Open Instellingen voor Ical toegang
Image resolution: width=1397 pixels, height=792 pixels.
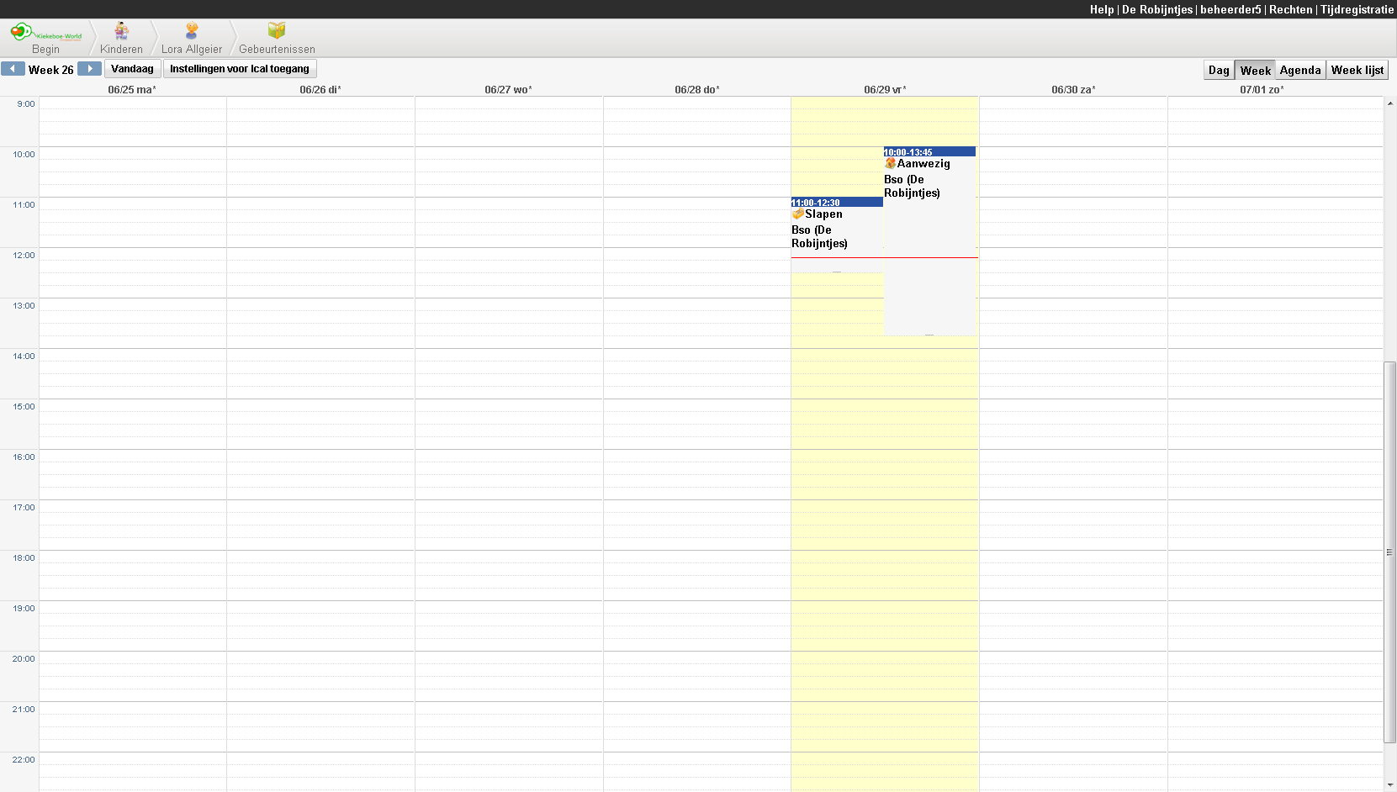[x=240, y=69]
